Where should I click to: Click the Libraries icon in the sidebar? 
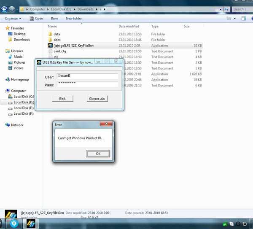click(8, 51)
